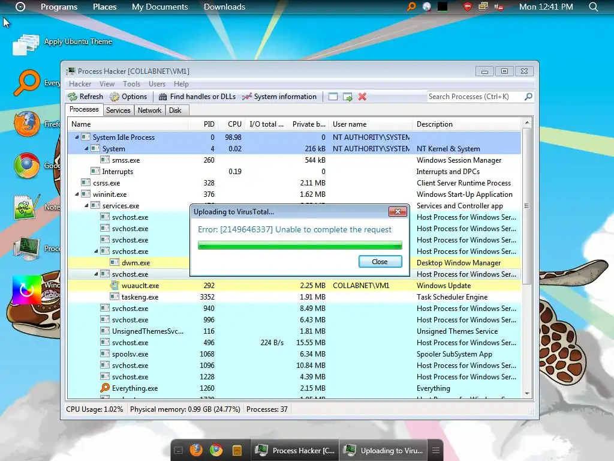This screenshot has height=461, width=614.
Task: Click Chrome icon in bottom dock
Action: 216,450
